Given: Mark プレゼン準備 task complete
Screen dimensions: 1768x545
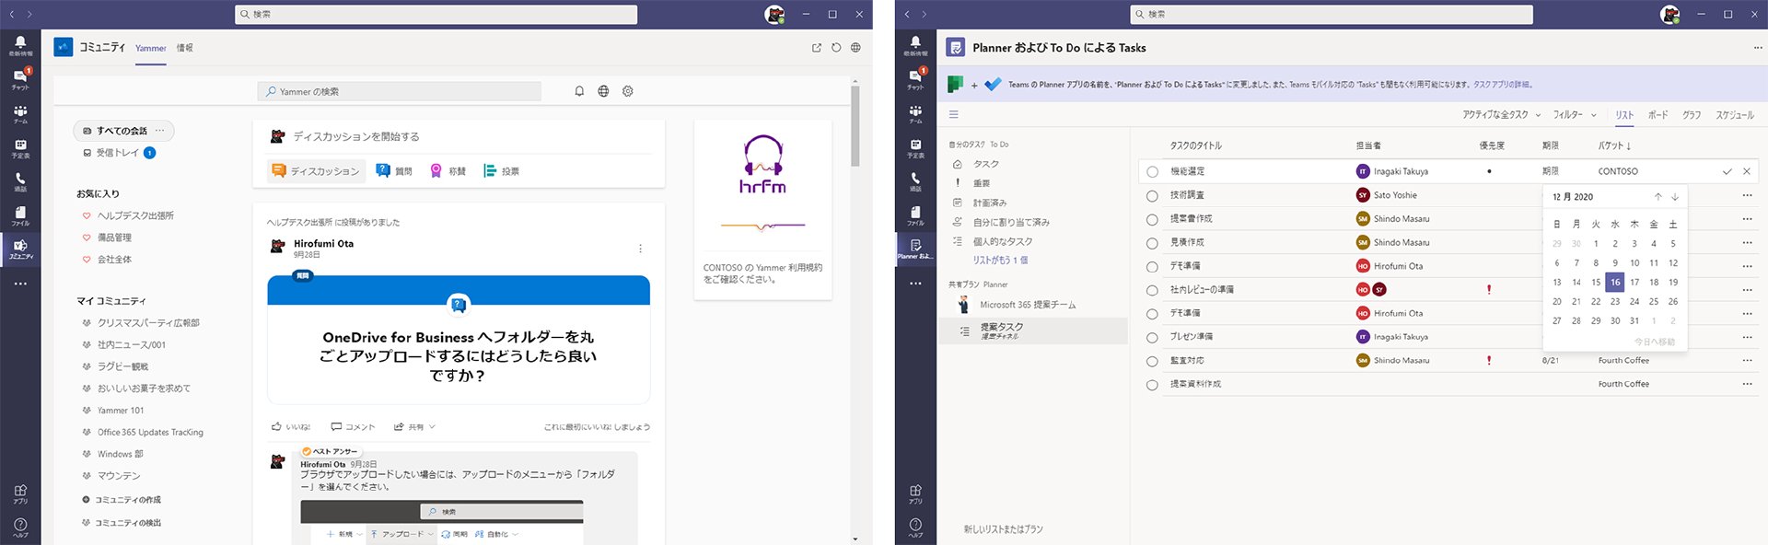Looking at the screenshot, I should pos(1152,337).
